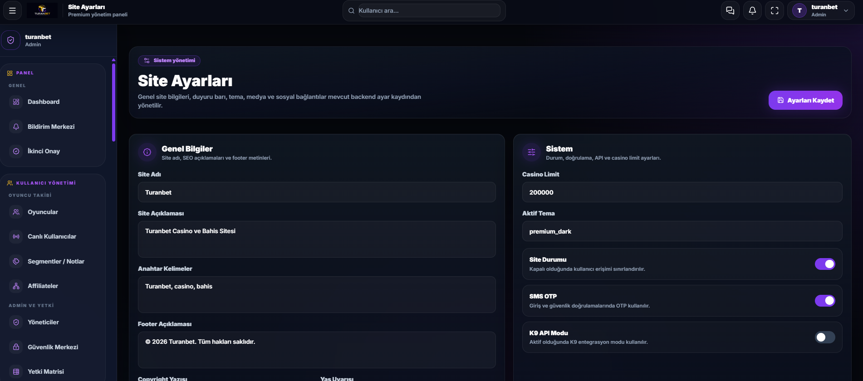
Task: Click the purple T avatar
Action: pyautogui.click(x=799, y=10)
